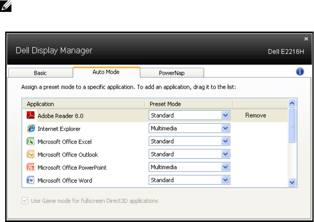The width and height of the screenshot is (314, 222).
Task: Open preset mode dropdown for Microsoft Office Word
Action: click(x=189, y=180)
